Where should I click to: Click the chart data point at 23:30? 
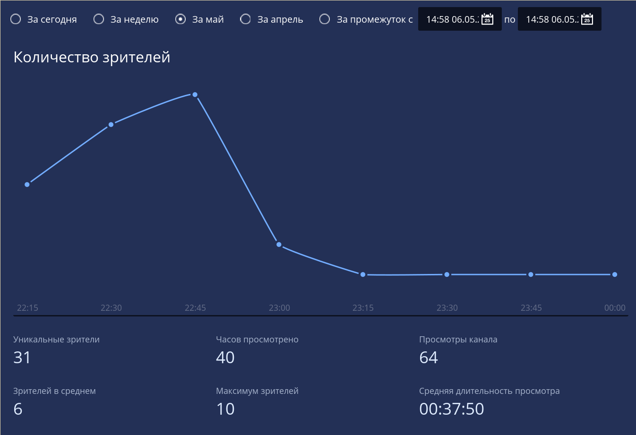pos(447,274)
